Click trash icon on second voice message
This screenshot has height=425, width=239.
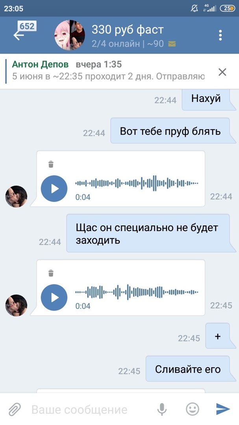click(51, 273)
